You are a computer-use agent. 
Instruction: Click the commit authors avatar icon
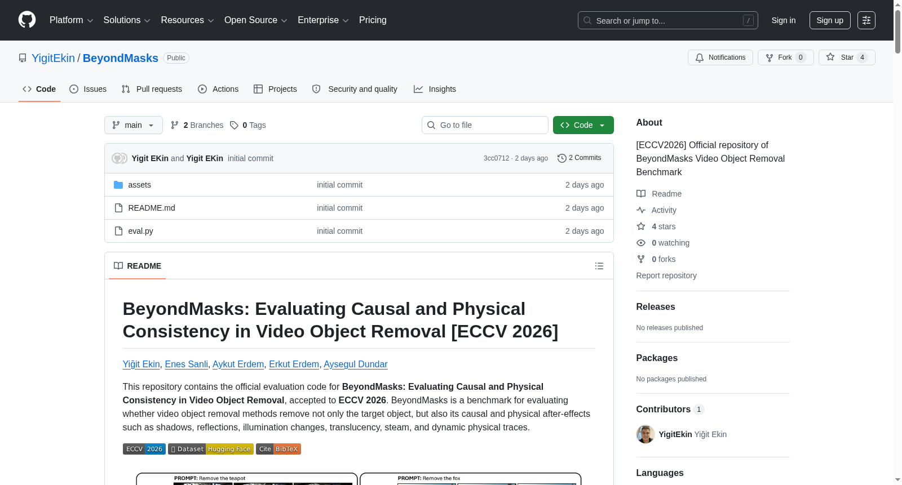pos(120,158)
